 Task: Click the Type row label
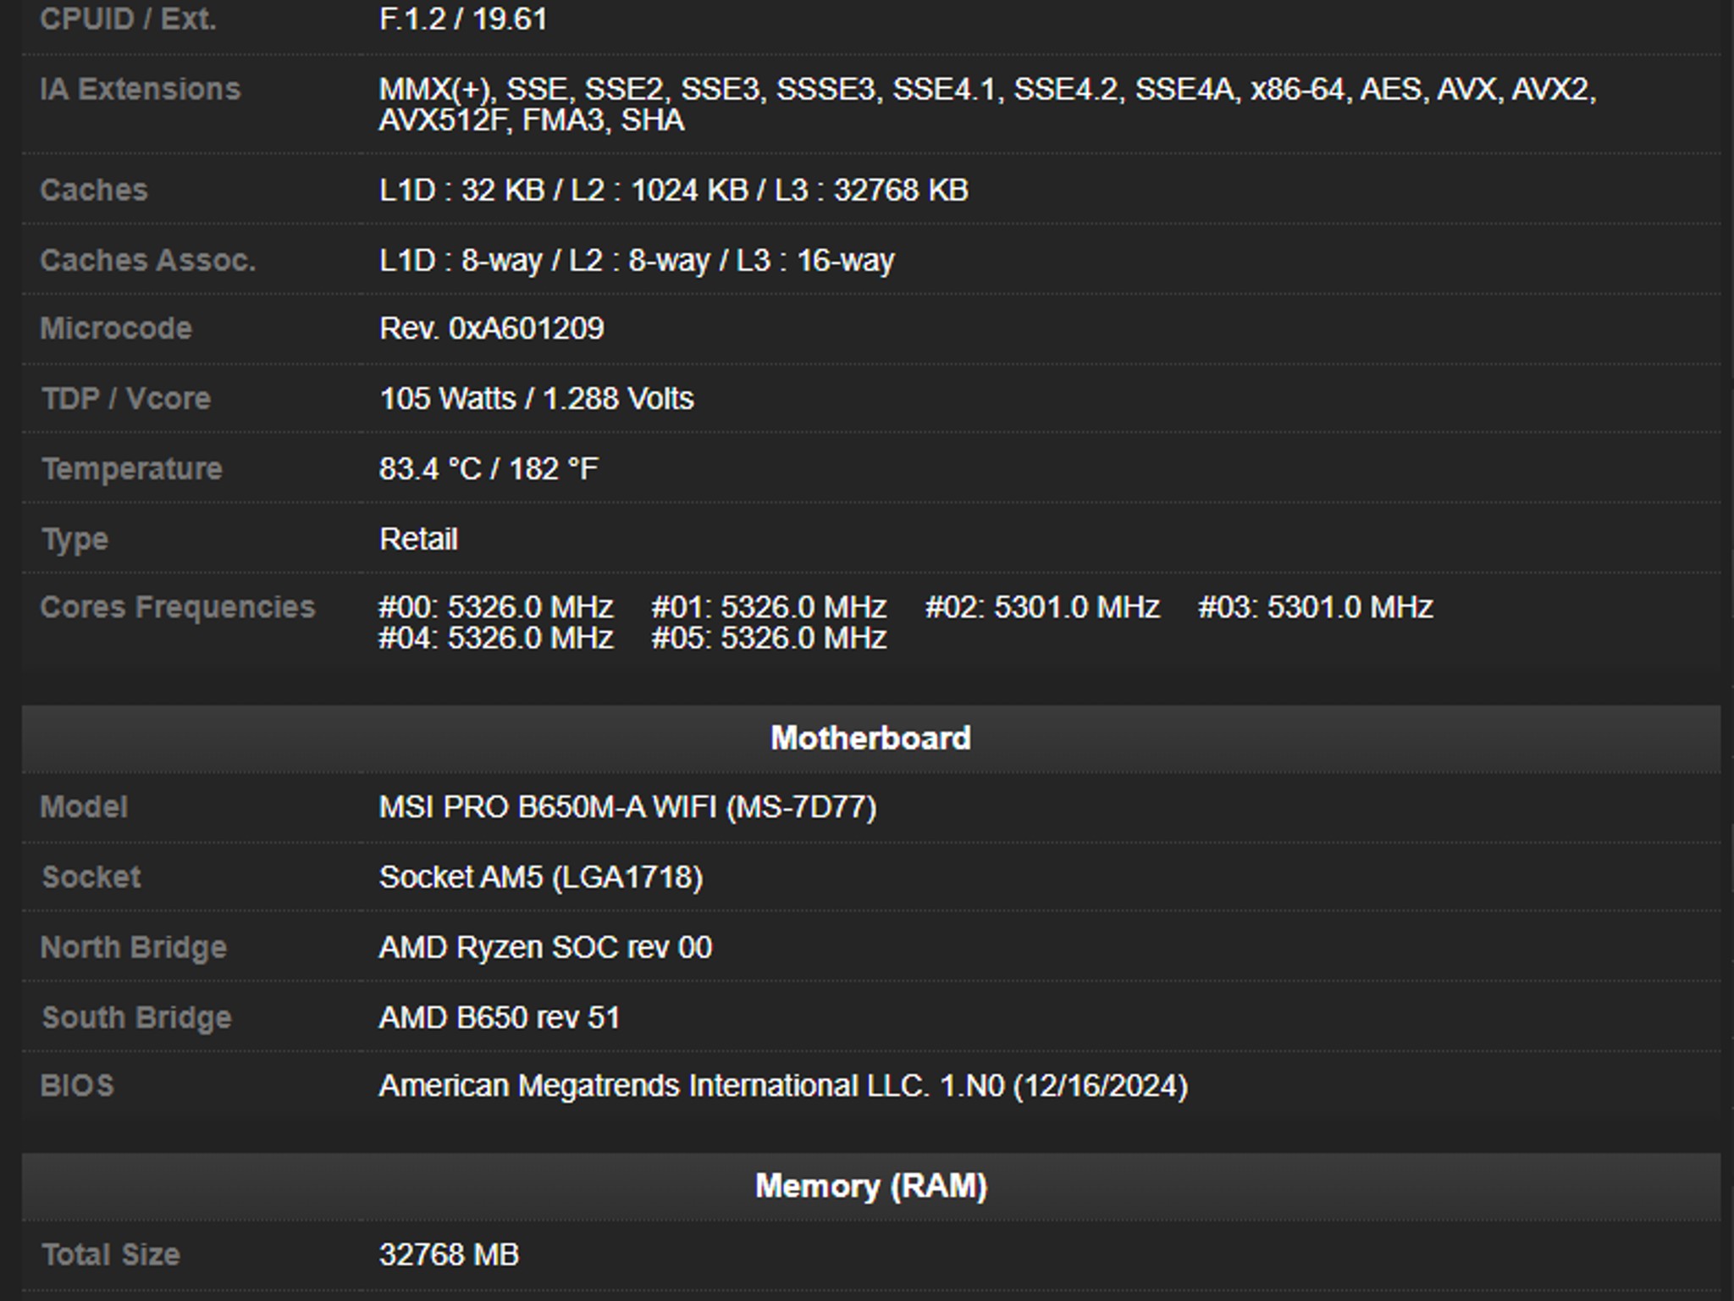75,540
